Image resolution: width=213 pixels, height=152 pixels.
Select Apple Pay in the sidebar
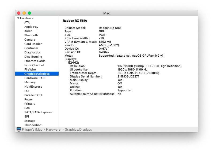tap(31, 27)
